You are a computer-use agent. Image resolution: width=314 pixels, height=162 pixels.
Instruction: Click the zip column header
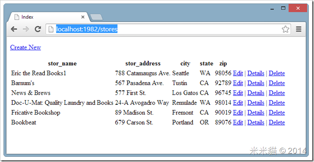pyautogui.click(x=223, y=64)
